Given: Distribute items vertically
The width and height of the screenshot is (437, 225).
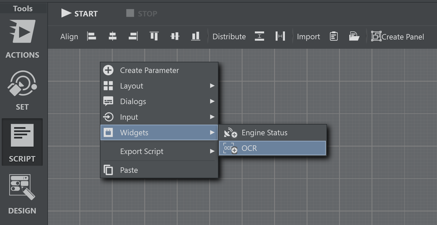Looking at the screenshot, I should [x=259, y=36].
